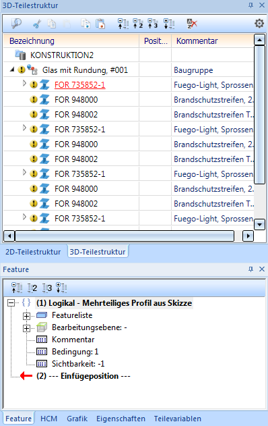Viewport: 268px width, 426px height.
Task: Open the Grafik tab
Action: 77,419
